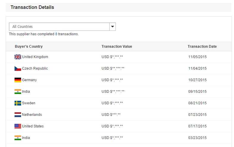Select the Netherlands flag icon
The image size is (234, 147).
click(x=18, y=115)
